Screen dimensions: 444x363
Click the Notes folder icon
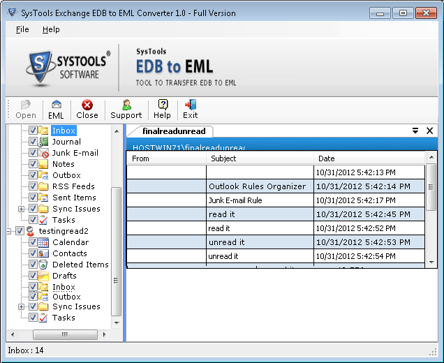tap(43, 164)
